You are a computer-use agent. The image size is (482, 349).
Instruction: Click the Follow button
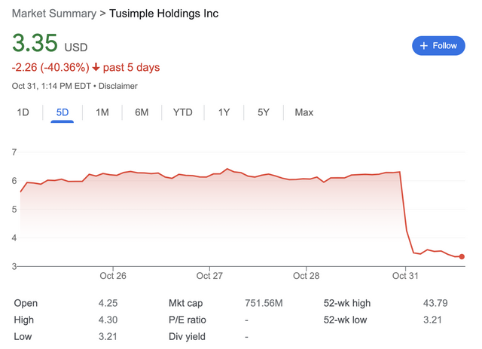click(438, 46)
